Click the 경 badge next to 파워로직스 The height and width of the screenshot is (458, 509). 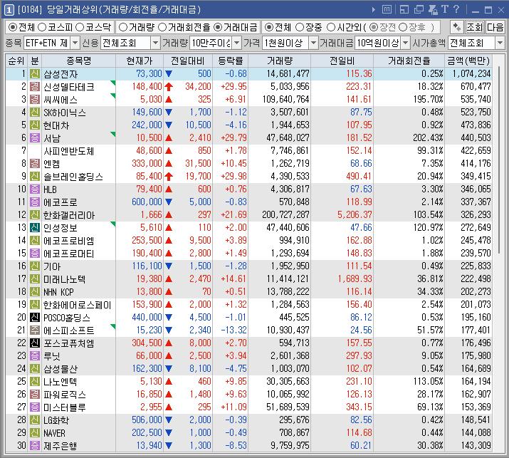(x=35, y=395)
